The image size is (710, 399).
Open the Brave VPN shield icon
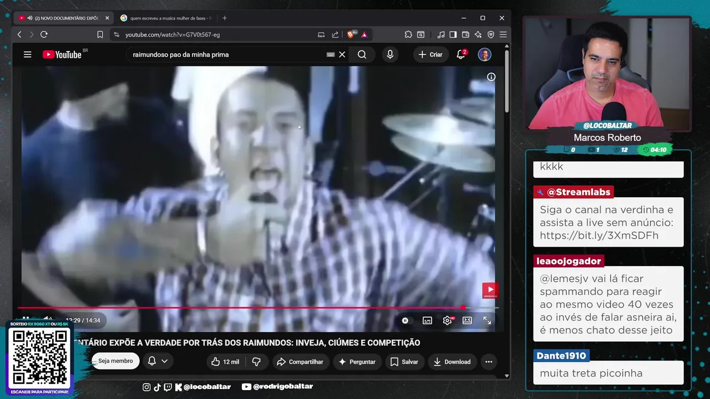[x=490, y=34]
